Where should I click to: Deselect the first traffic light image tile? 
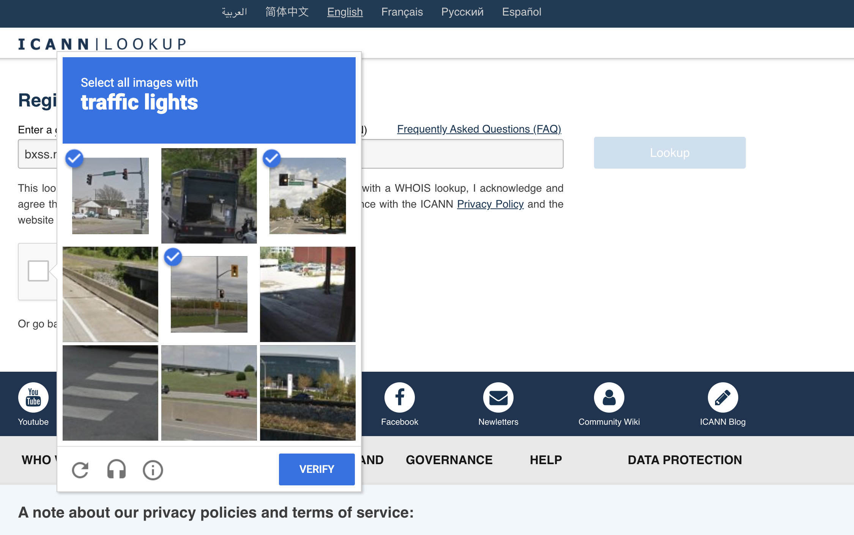pos(110,196)
